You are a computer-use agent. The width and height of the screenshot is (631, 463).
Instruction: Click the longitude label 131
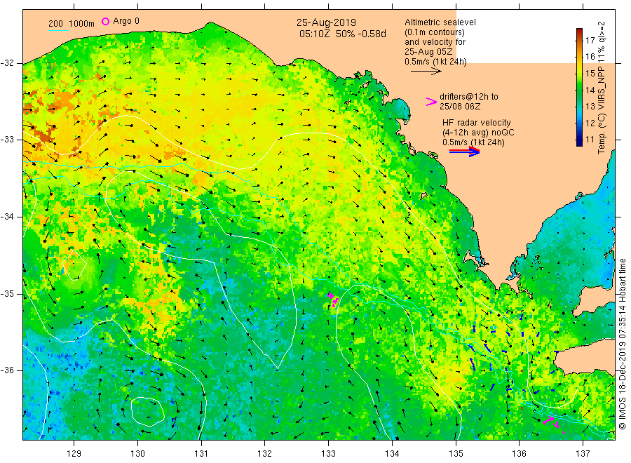(x=201, y=454)
